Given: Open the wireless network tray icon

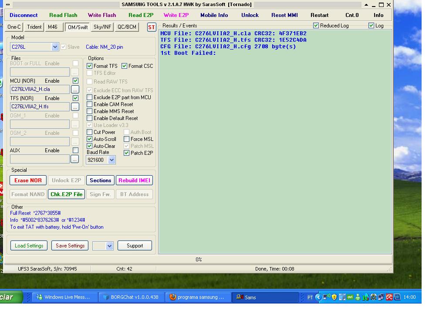Looking at the screenshot, I should click(x=326, y=297).
